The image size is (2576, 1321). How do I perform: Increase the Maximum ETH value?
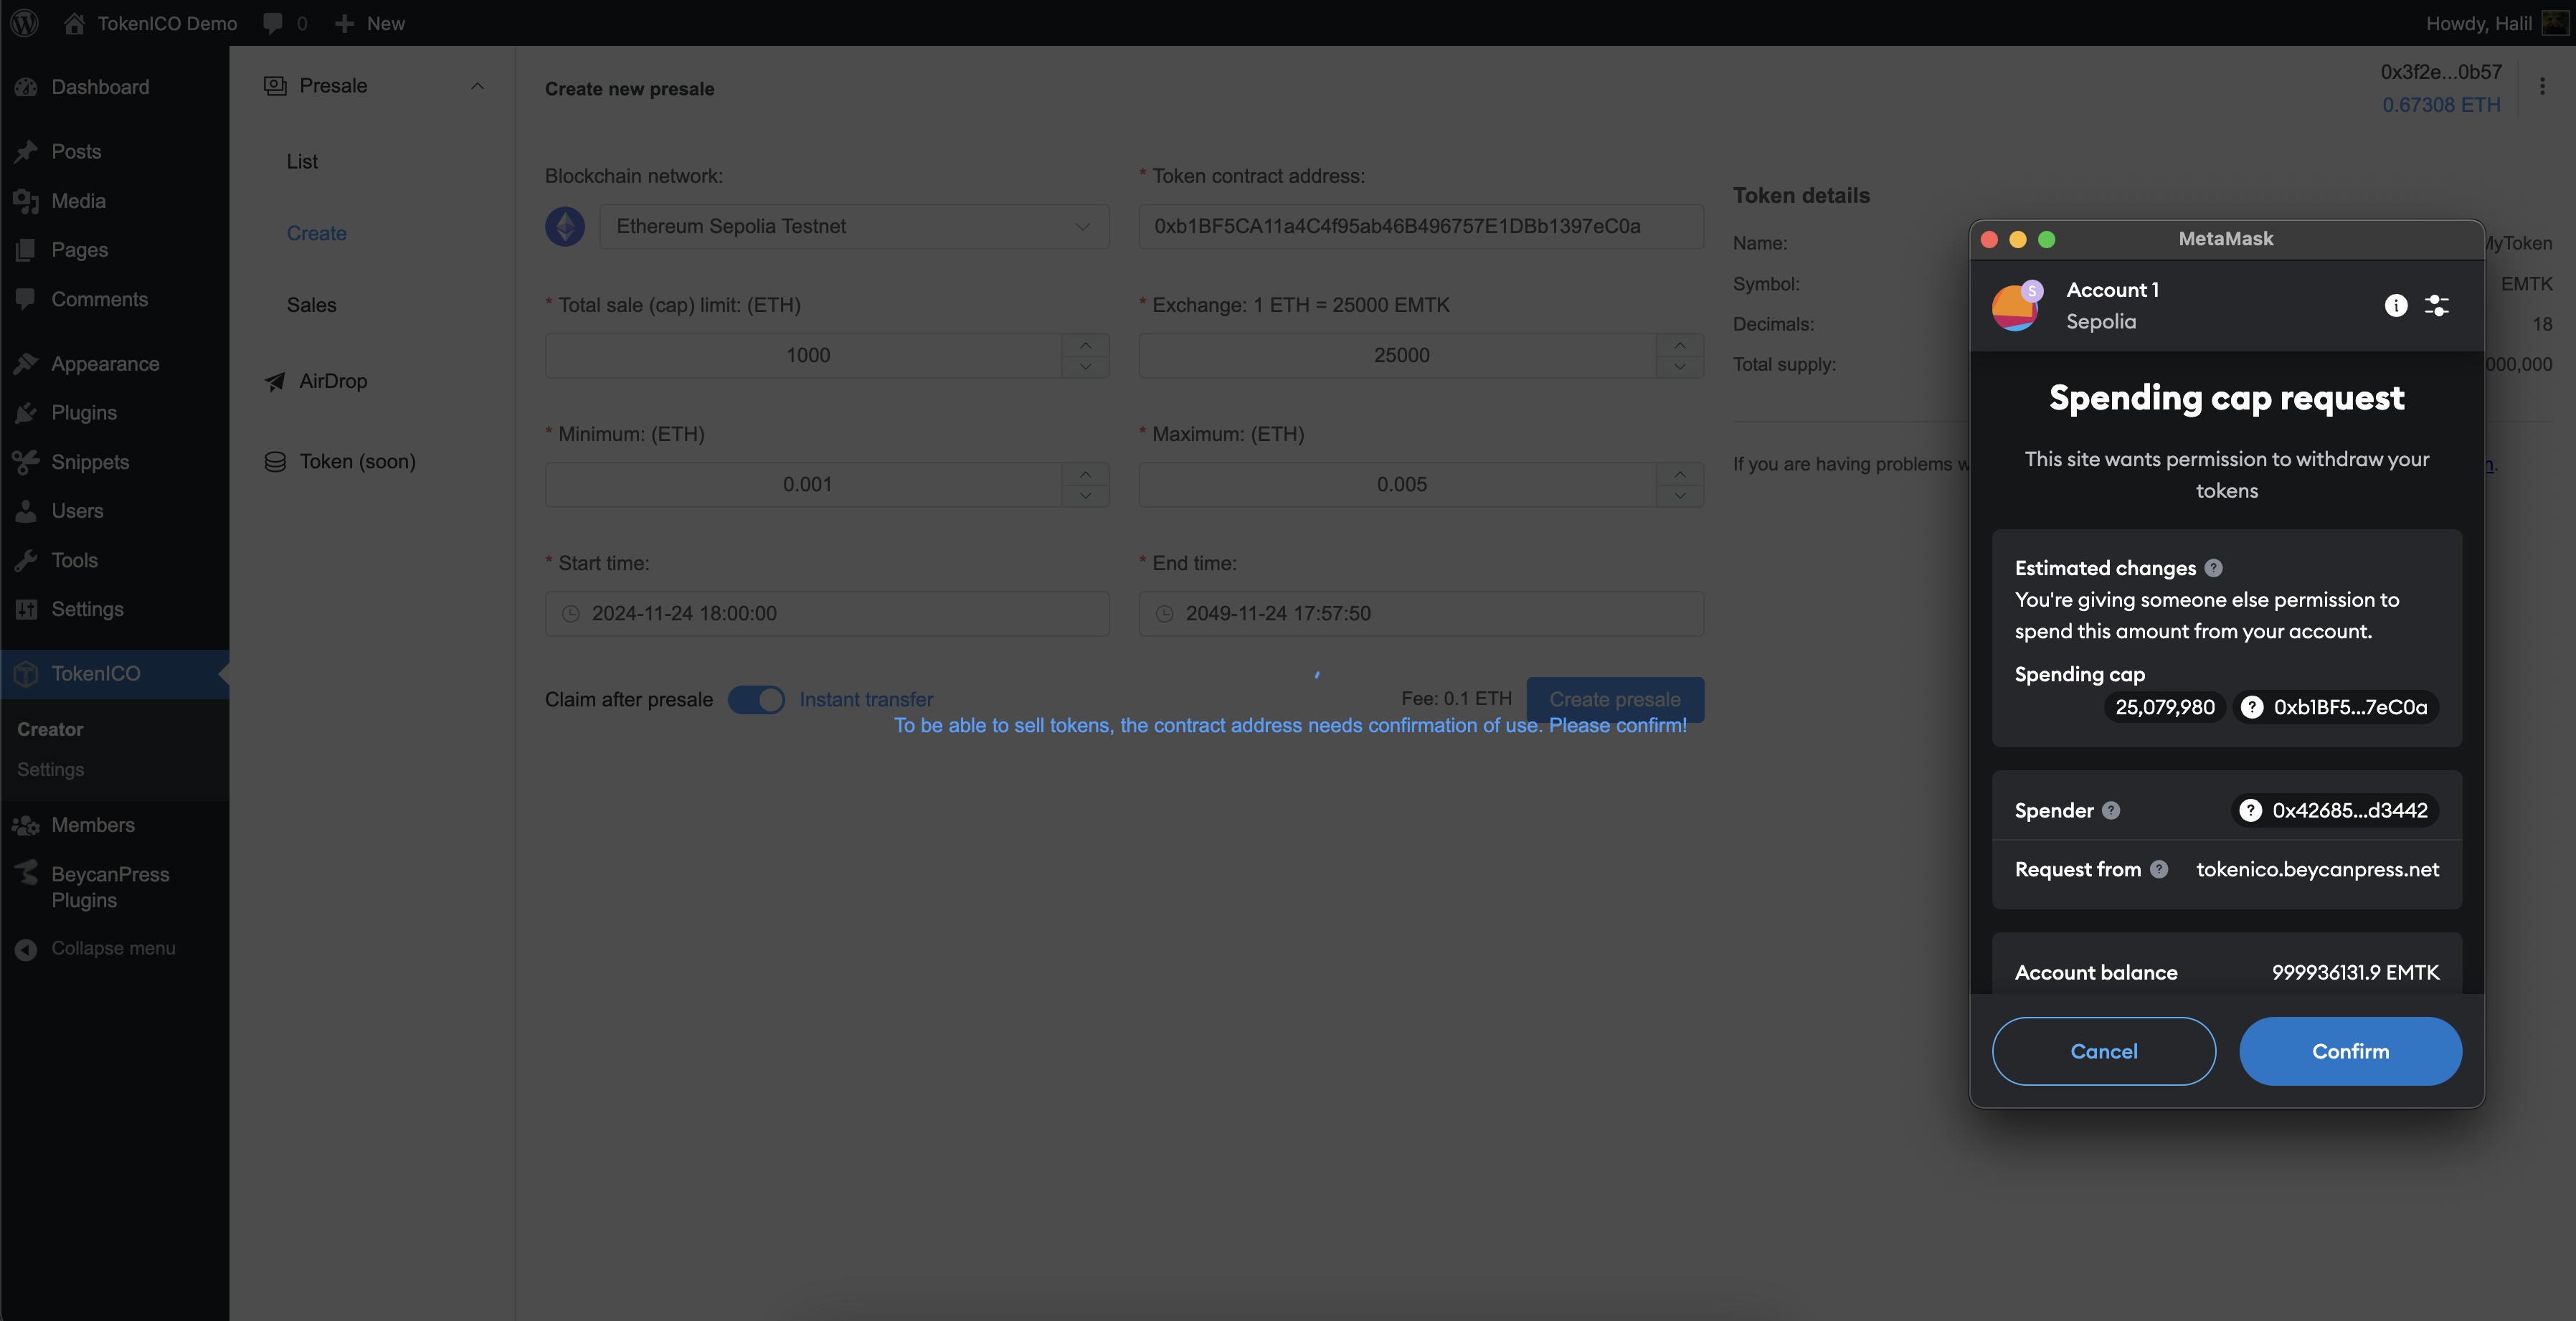[x=1680, y=473]
